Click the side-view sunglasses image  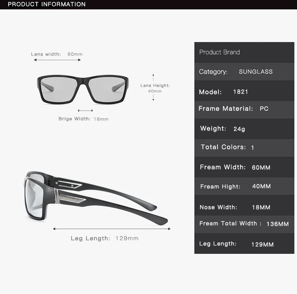(x=96, y=199)
